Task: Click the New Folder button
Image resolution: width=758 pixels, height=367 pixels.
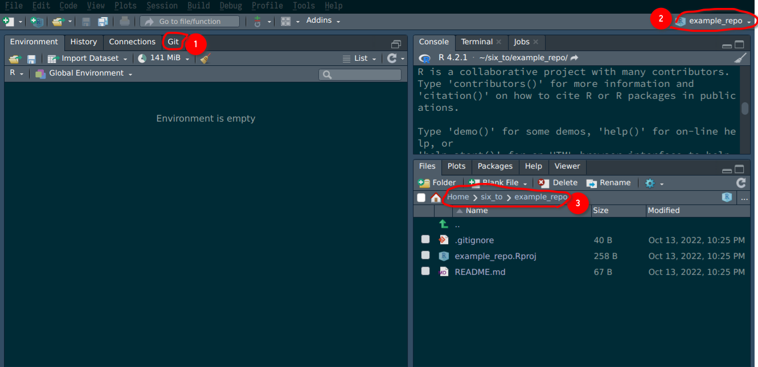Action: click(437, 183)
